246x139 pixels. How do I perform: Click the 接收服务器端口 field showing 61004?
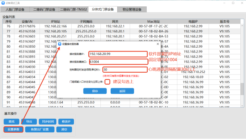(118, 62)
